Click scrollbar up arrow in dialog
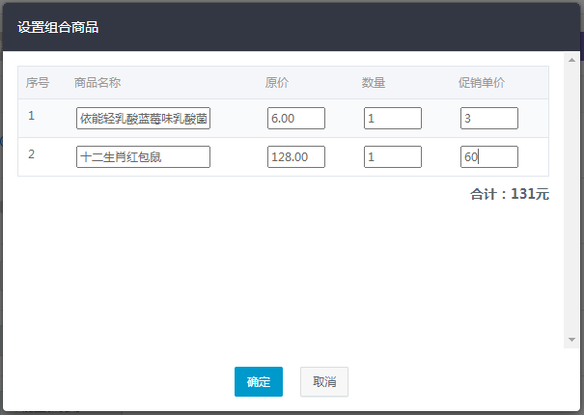The image size is (584, 415). (x=571, y=60)
